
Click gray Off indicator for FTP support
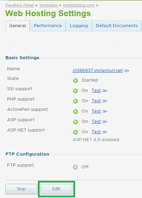75,167
